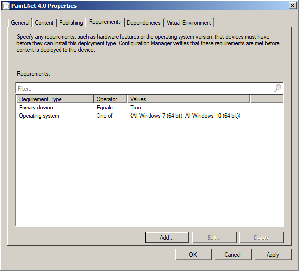Sort by Values column header
This screenshot has width=299, height=271.
click(188, 99)
